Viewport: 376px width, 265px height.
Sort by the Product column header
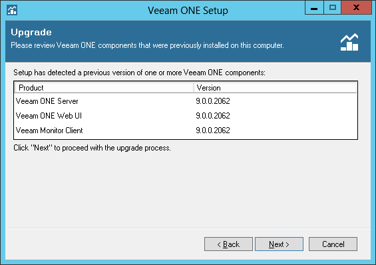point(104,88)
